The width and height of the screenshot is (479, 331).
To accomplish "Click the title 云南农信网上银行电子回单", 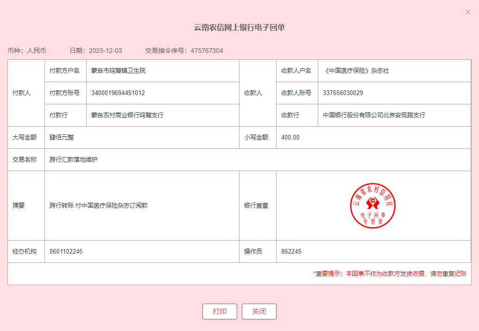I will (239, 28).
